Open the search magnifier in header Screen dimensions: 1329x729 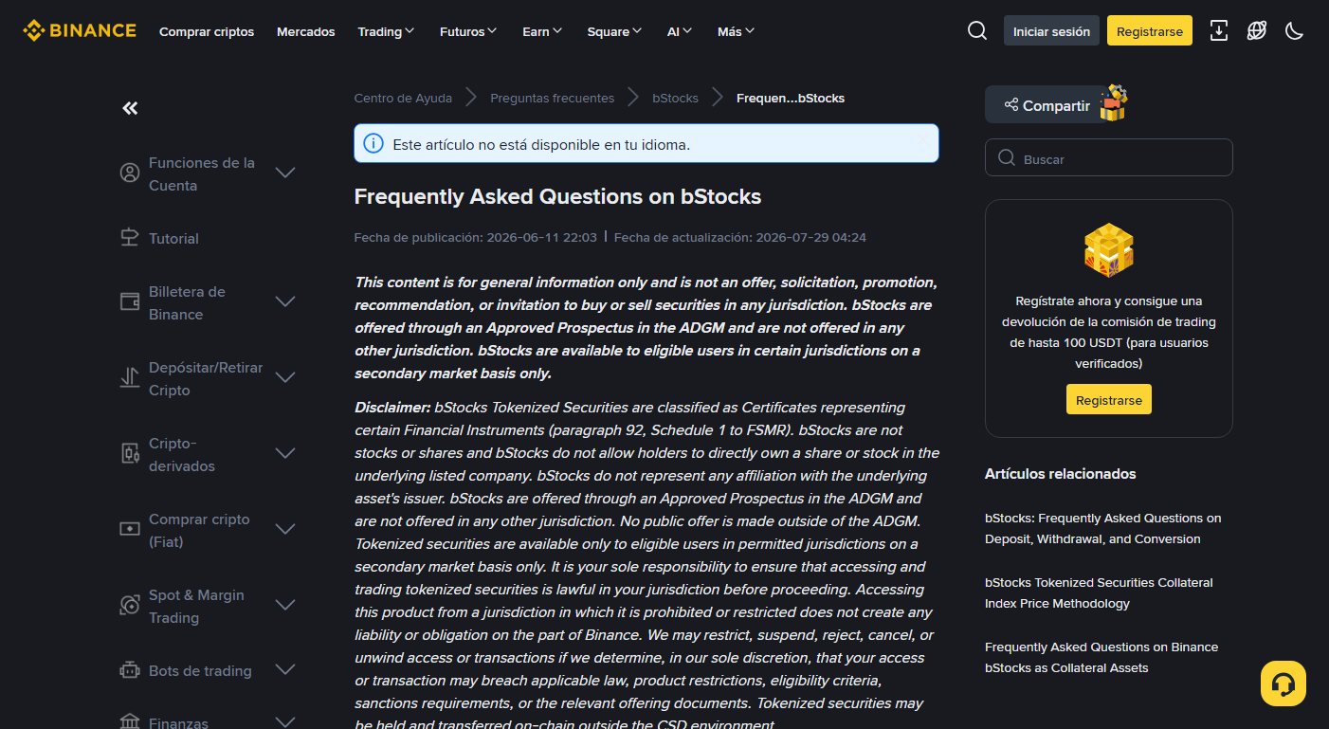point(977,31)
